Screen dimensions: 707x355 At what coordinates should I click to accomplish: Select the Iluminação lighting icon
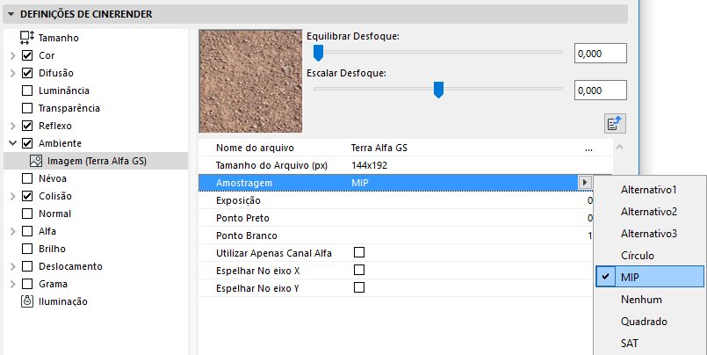point(27,301)
